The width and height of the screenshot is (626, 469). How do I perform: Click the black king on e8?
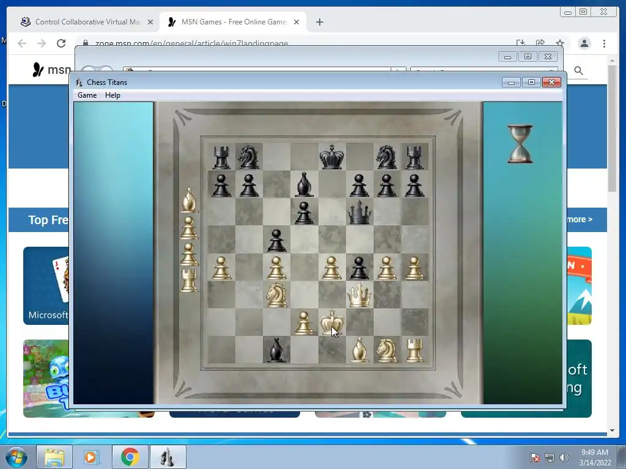(x=332, y=156)
